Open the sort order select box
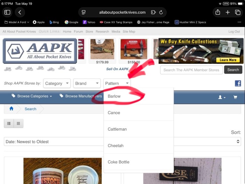Viewport: 245px width, 184px height. 122,142
